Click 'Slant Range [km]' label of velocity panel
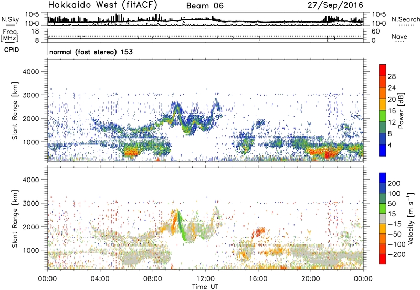 (x=15, y=218)
